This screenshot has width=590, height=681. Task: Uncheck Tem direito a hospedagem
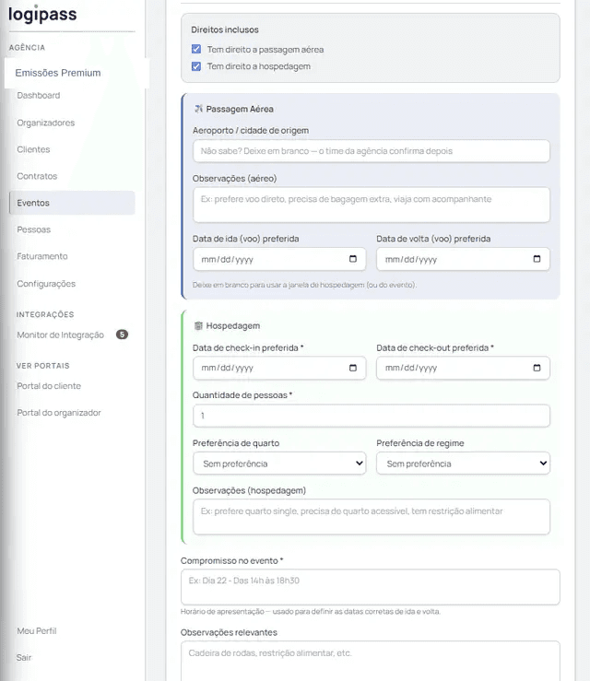(x=196, y=66)
